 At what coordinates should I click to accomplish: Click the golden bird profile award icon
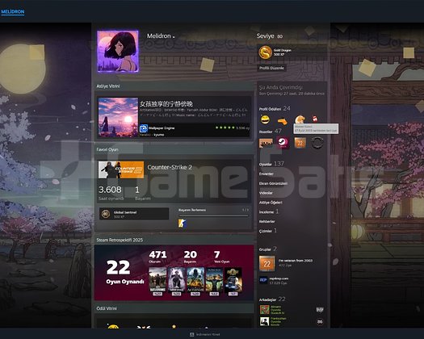(x=300, y=119)
